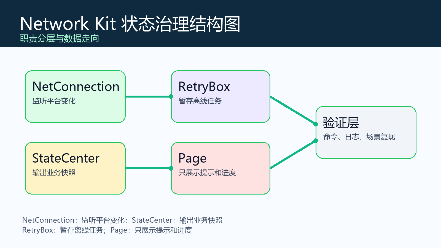This screenshot has width=441, height=248.
Task: Click the NetConnection heading in green box
Action: click(x=76, y=87)
